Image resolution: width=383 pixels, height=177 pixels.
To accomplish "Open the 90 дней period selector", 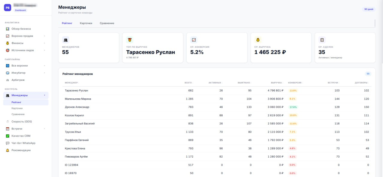I will click(369, 9).
